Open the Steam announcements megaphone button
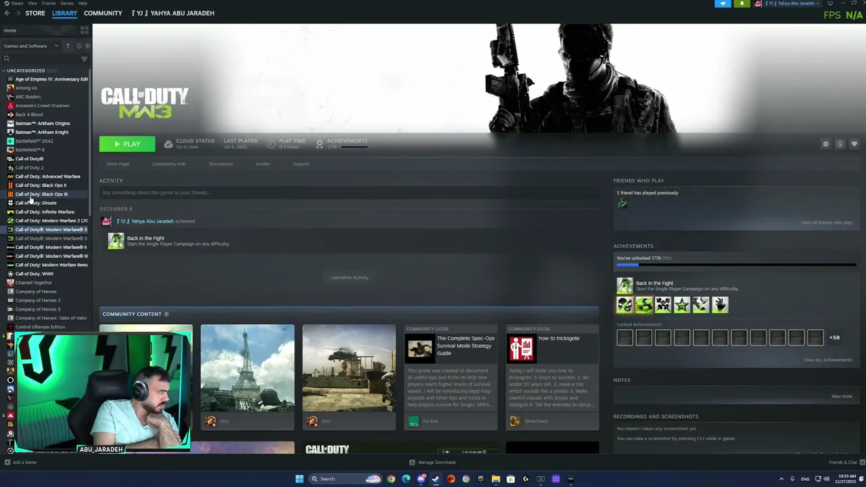 723,3
